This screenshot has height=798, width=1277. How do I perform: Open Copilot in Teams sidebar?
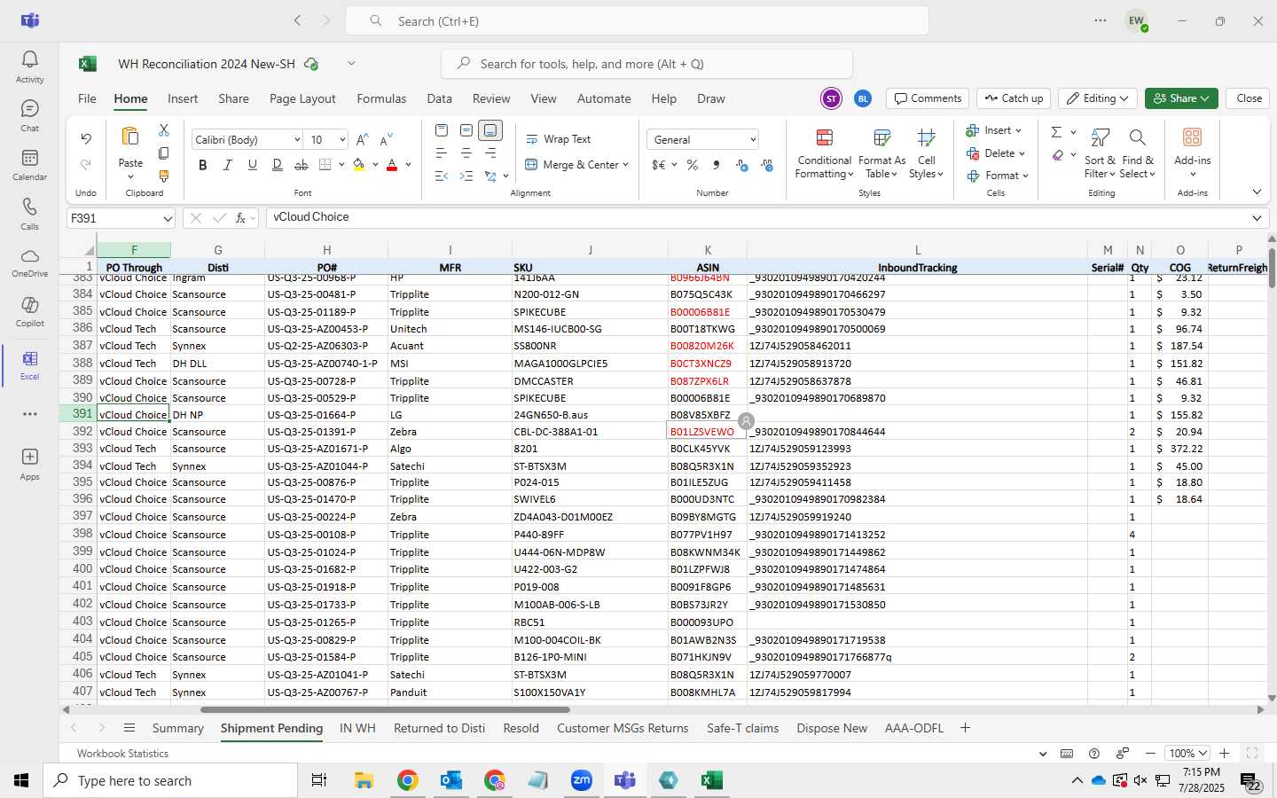(29, 312)
